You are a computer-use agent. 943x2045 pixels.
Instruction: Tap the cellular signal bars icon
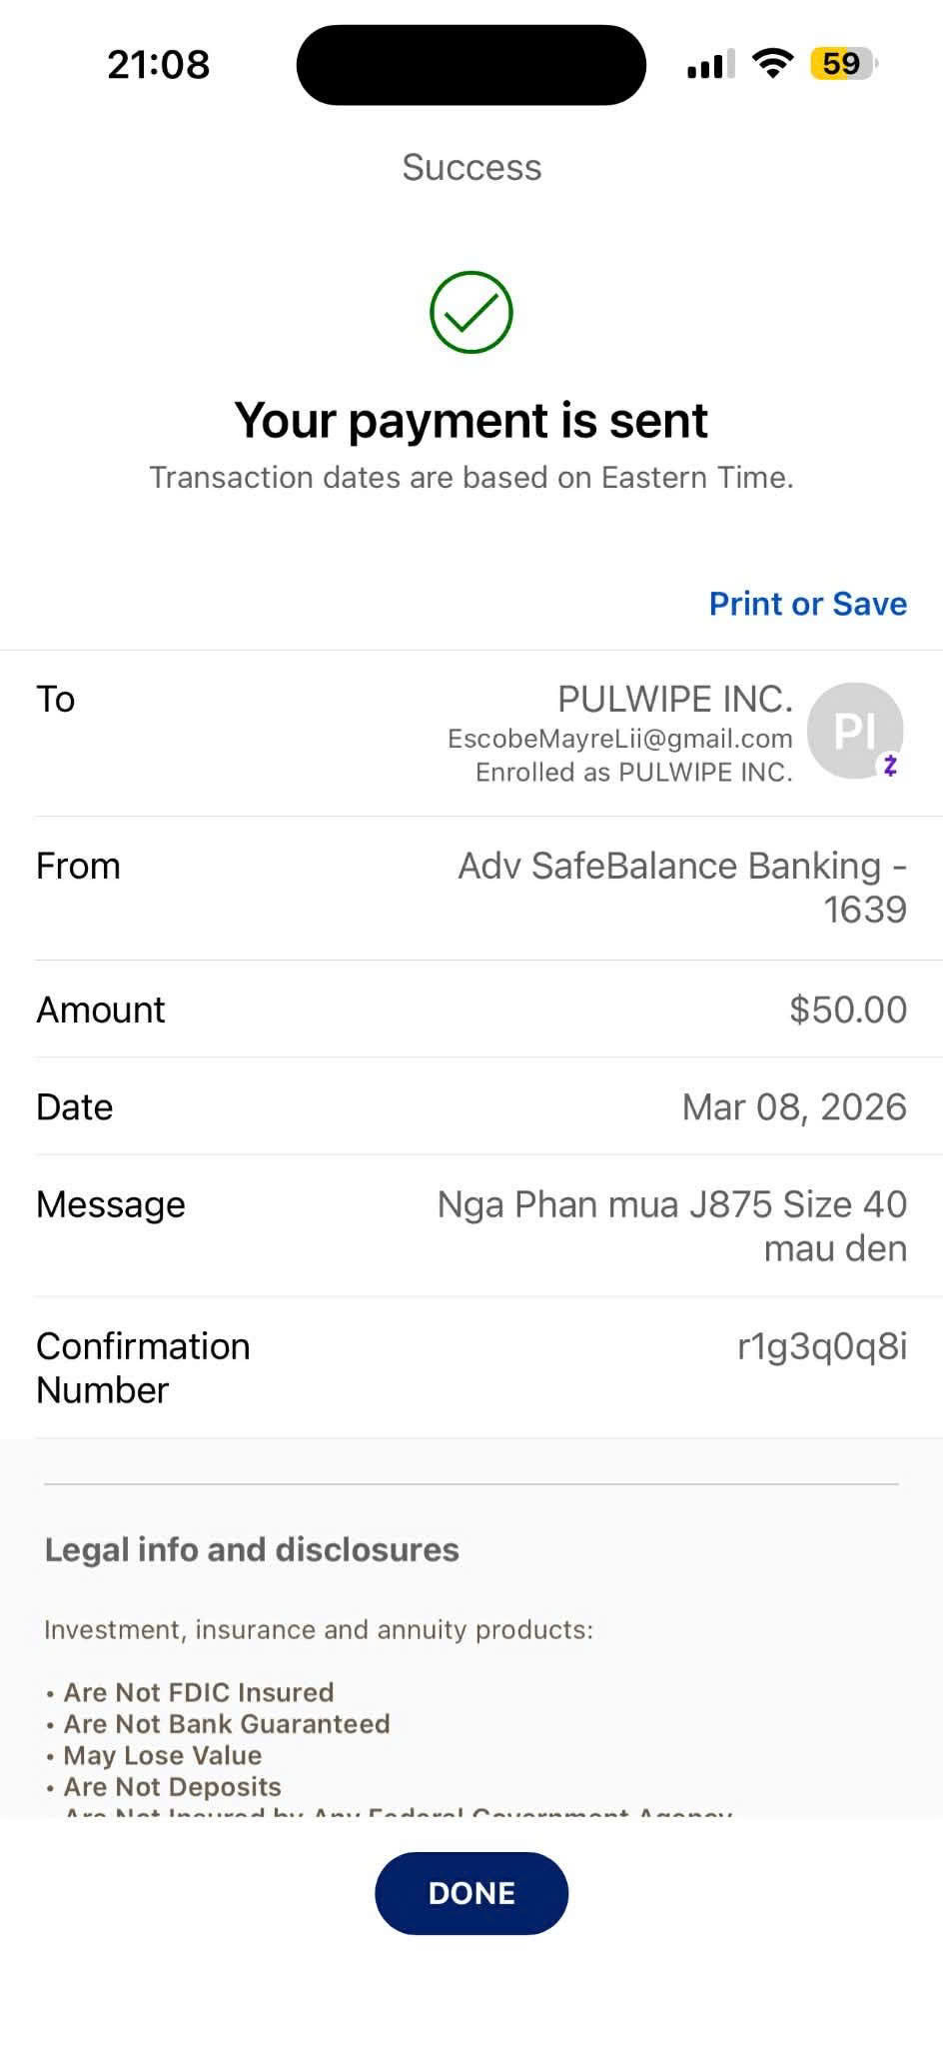710,64
